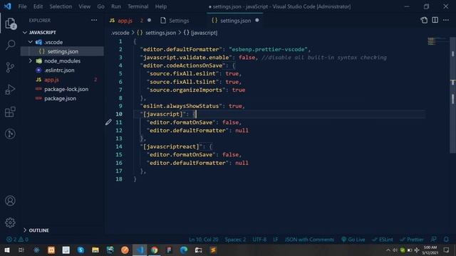
Task: Open the Source Control view
Action: pyautogui.click(x=10, y=68)
